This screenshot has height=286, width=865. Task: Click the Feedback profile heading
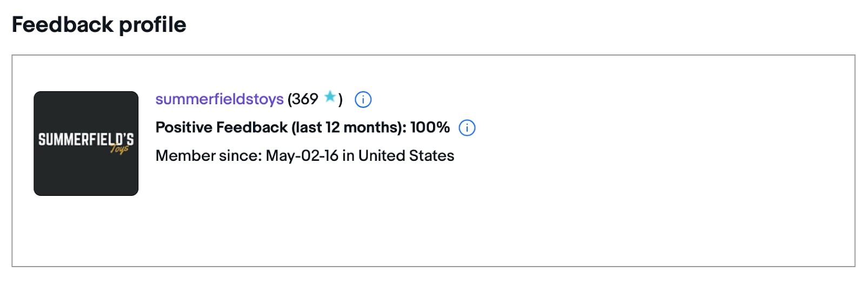pos(99,25)
